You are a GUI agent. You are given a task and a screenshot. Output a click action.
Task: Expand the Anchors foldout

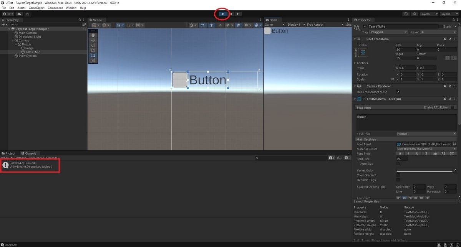(x=355, y=63)
